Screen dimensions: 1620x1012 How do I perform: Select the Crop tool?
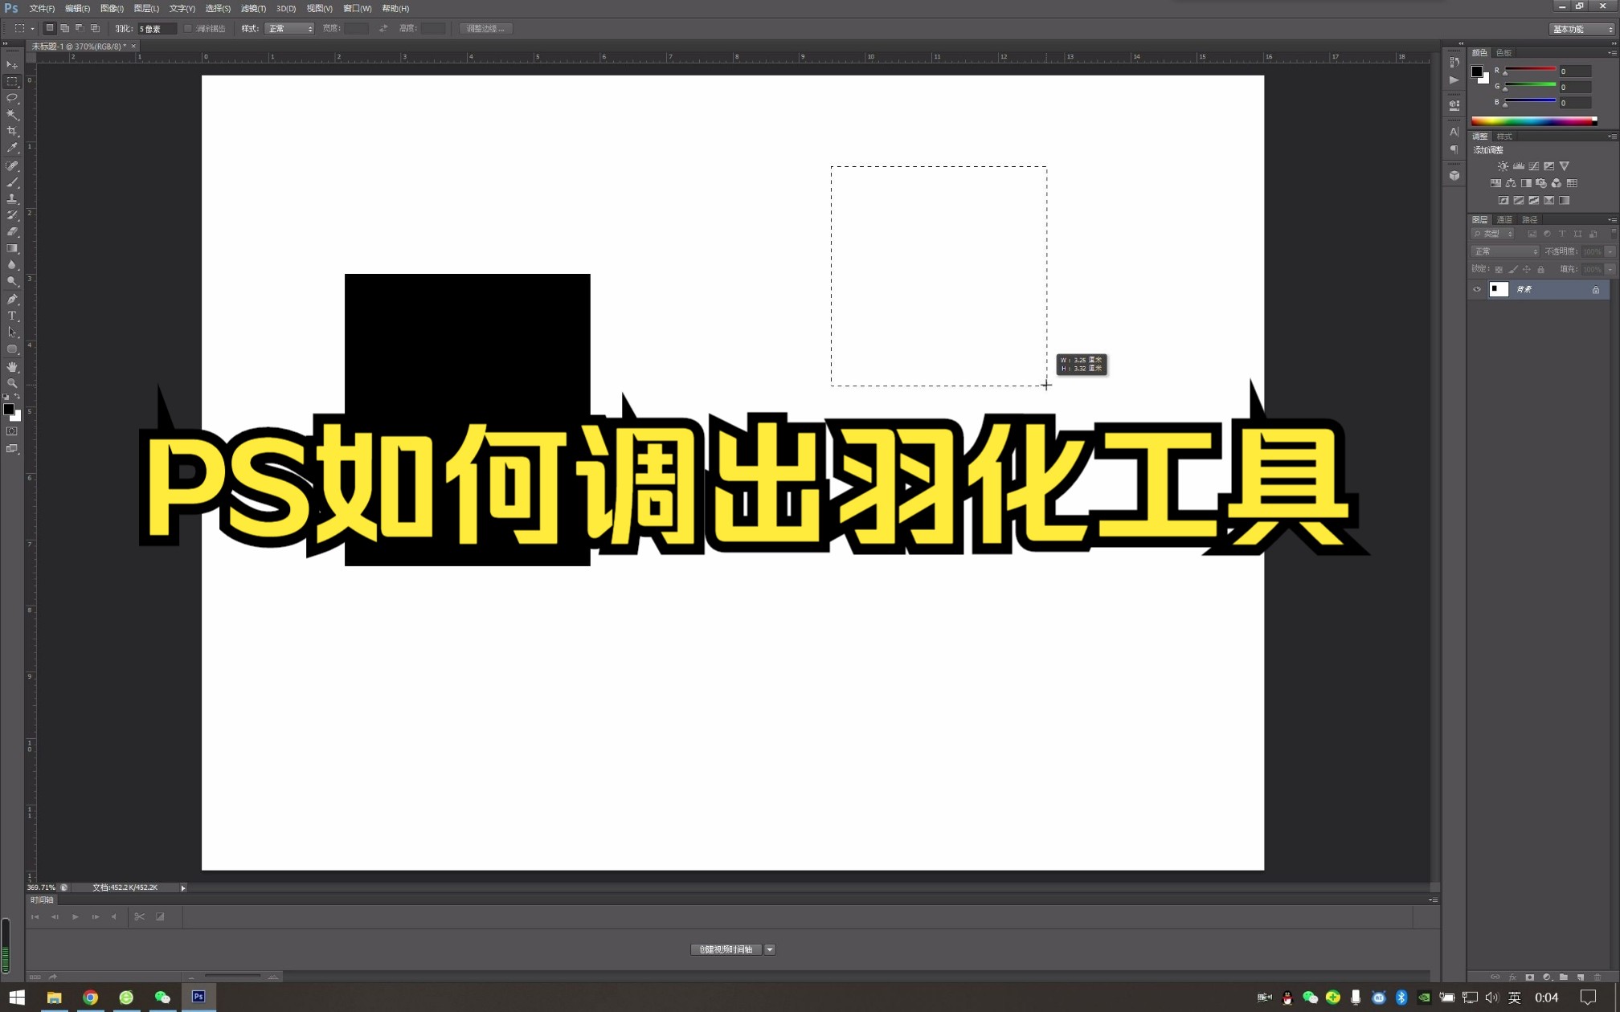coord(11,129)
